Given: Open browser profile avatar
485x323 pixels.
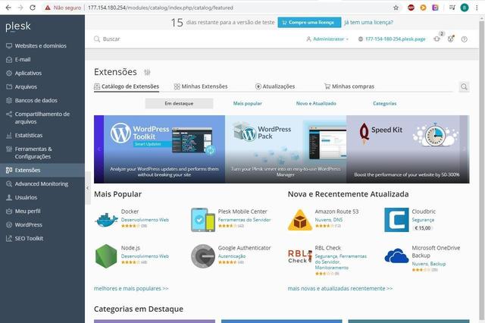Looking at the screenshot, I should point(465,8).
